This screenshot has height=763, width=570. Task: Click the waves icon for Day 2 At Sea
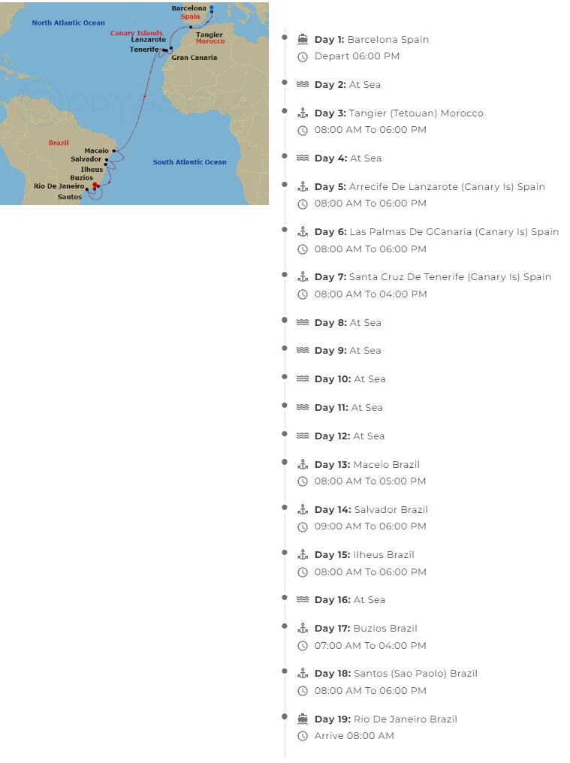coord(303,85)
